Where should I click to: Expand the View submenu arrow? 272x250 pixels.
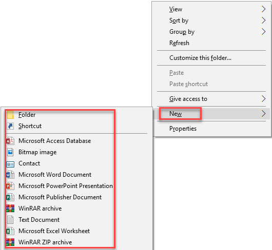(x=263, y=9)
